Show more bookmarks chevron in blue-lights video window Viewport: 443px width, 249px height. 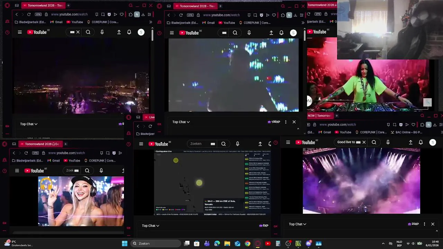tap(303, 23)
